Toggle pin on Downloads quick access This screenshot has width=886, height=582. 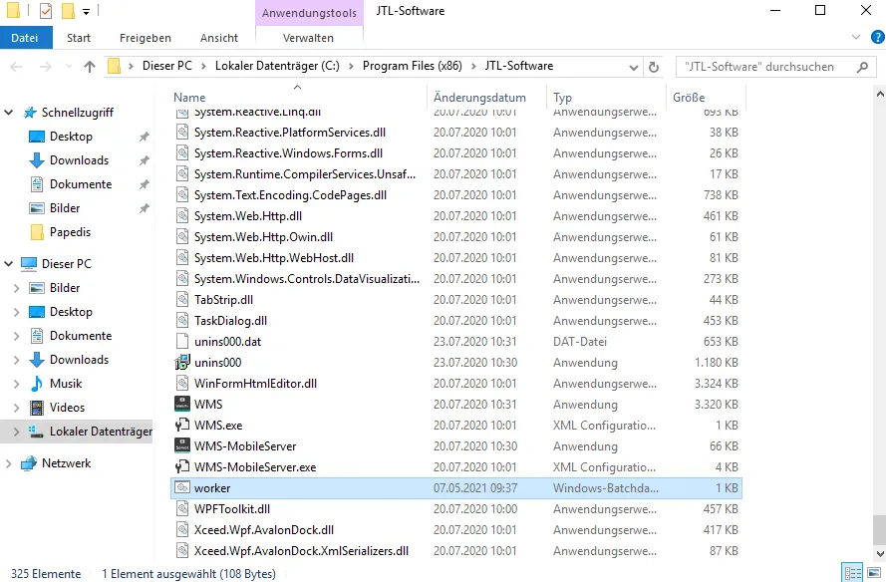click(145, 160)
